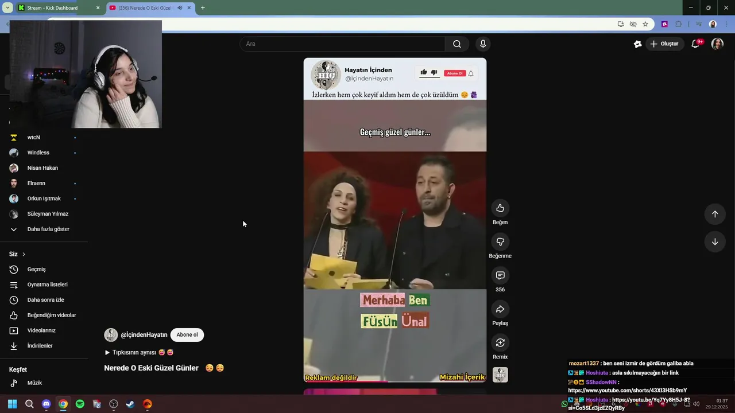Screen dimensions: 735x413
Task: Open Chrome profile avatar
Action: [713, 24]
